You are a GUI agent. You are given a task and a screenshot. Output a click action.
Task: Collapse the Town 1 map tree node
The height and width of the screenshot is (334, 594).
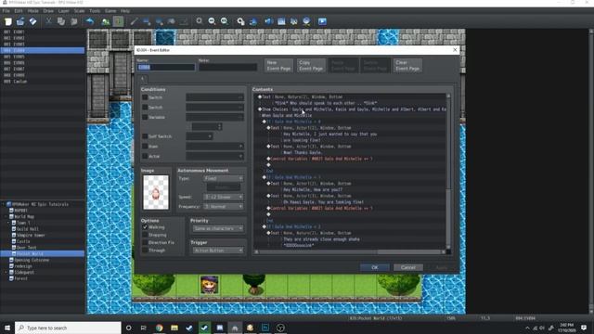click(8, 223)
